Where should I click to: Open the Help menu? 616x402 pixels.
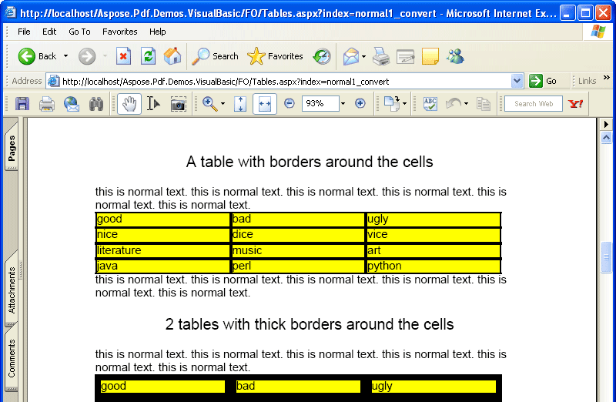pyautogui.click(x=158, y=32)
